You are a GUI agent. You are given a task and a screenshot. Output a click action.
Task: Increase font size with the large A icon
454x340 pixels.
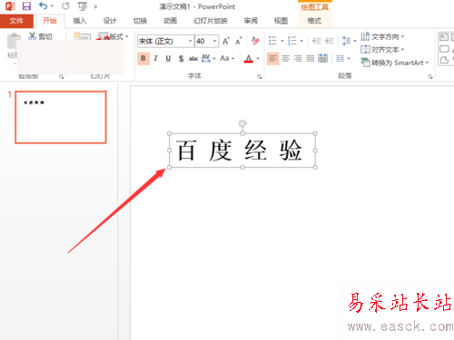pos(226,41)
